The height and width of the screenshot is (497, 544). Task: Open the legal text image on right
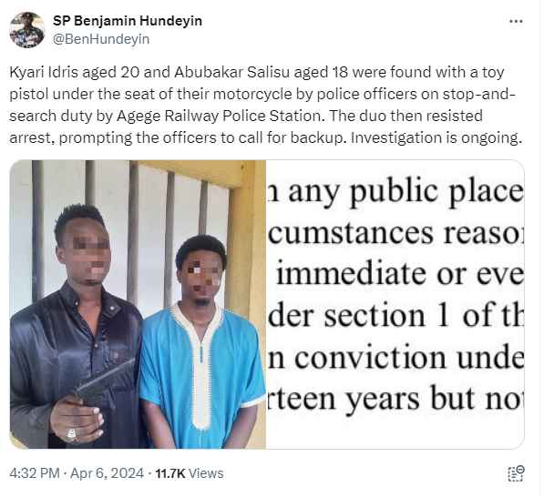point(395,304)
